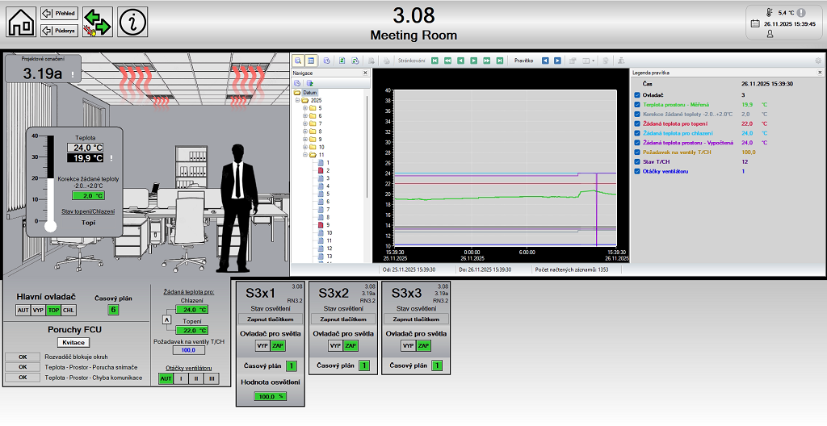Click the zoom magnifier chart tool

tap(298, 61)
